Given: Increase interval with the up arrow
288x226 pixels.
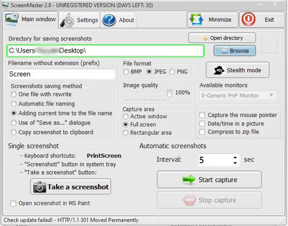Looking at the screenshot, I should (235, 157).
